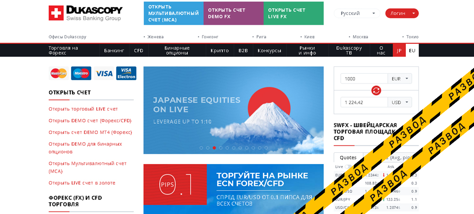Viewport: 474px width, 214px height.
Task: Select the first banner slider dot
Action: [201, 148]
